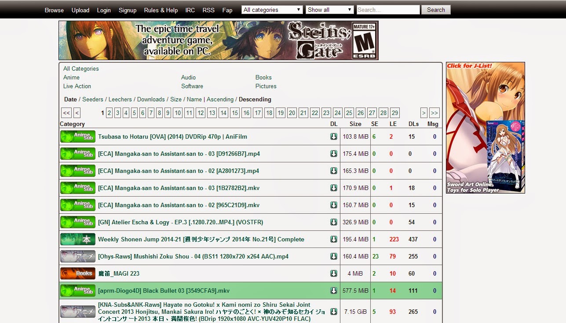
Task: Open Mushishi Zoku Shou - 04 title link
Action: pos(193,256)
